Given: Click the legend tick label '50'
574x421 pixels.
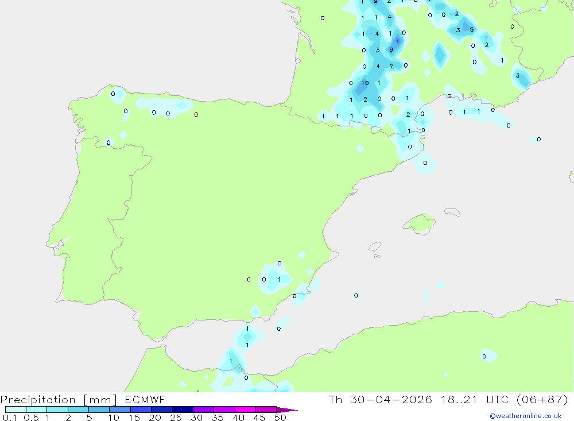Looking at the screenshot, I should [x=281, y=418].
